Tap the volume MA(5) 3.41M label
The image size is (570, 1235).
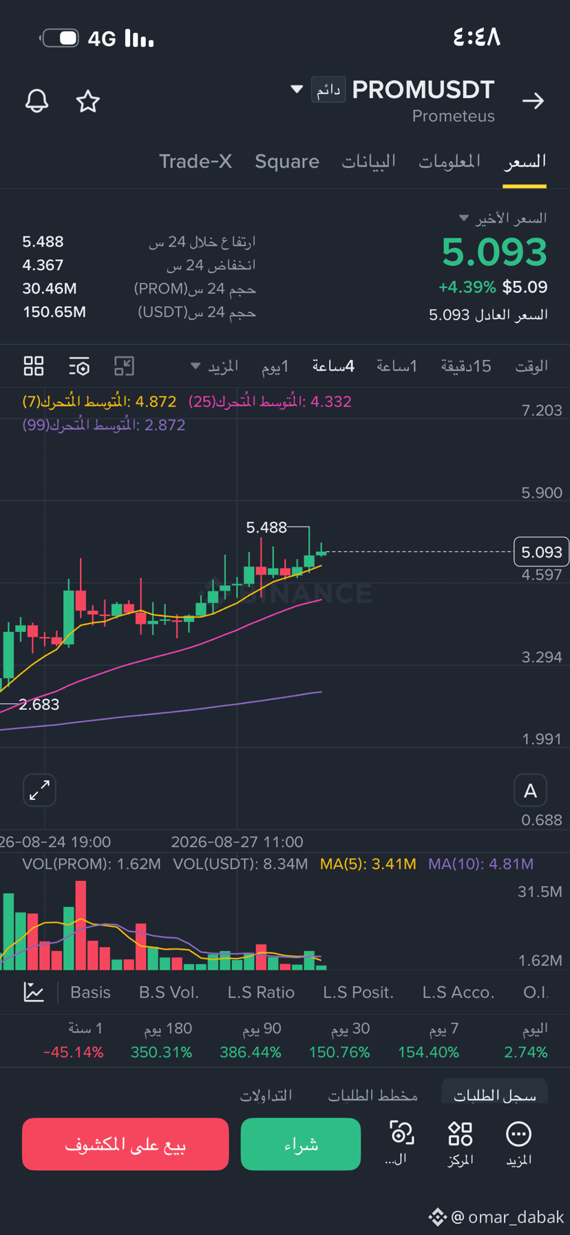pos(368,864)
